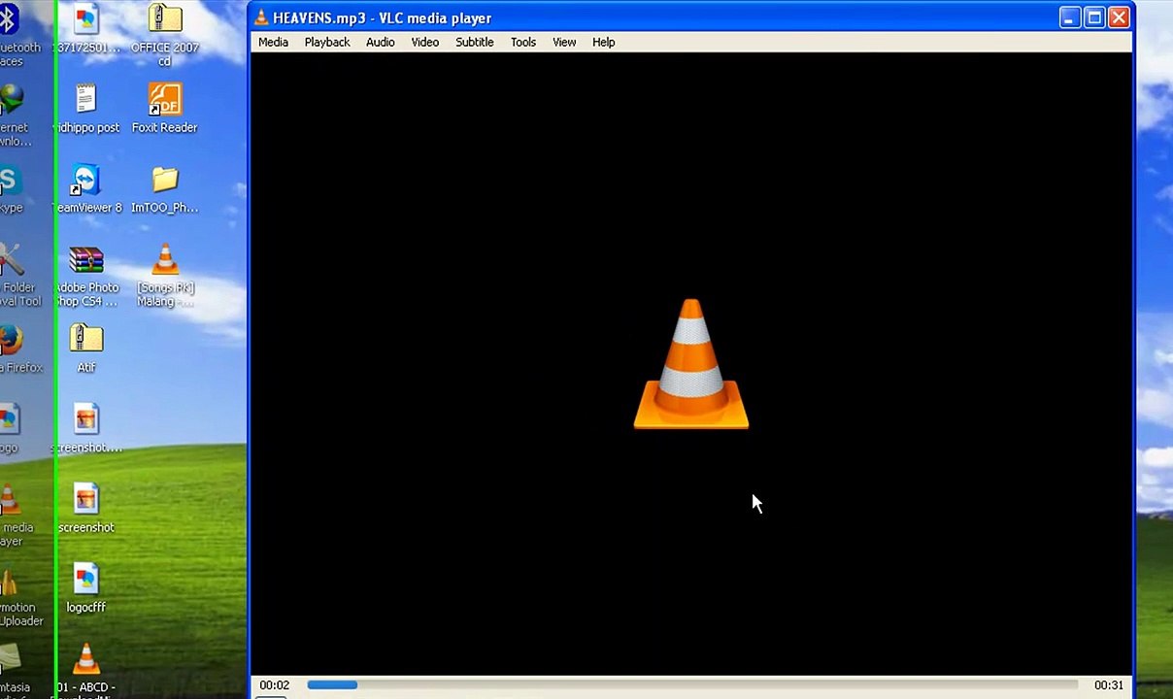Open the Tools menu

point(522,42)
